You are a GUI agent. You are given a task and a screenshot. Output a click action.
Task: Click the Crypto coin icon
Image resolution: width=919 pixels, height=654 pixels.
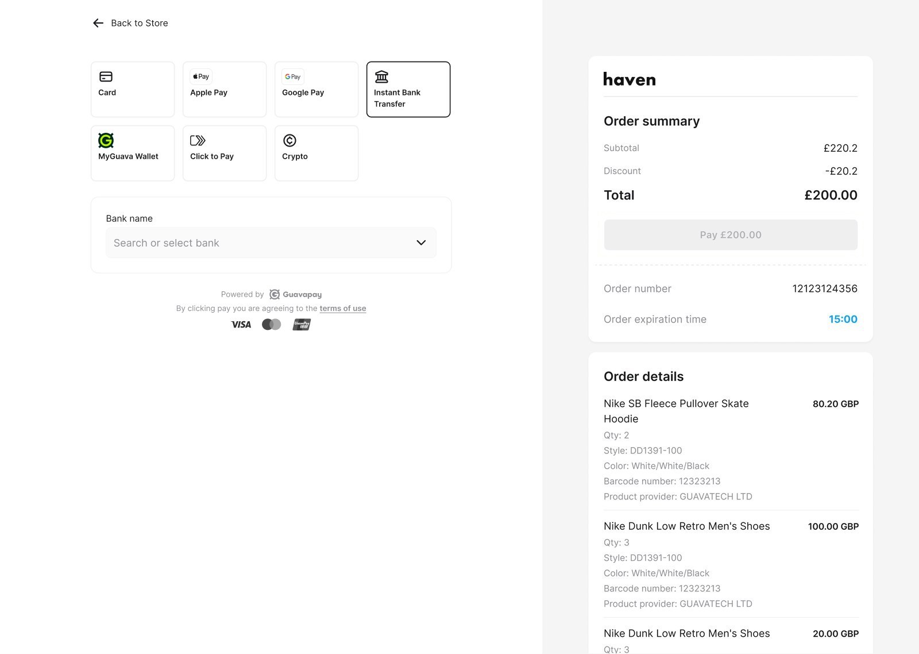289,140
